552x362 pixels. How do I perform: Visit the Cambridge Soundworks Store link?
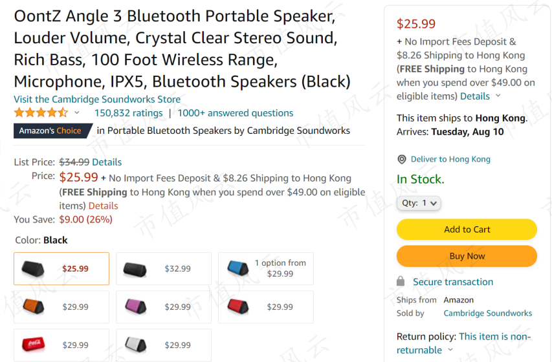coord(97,100)
